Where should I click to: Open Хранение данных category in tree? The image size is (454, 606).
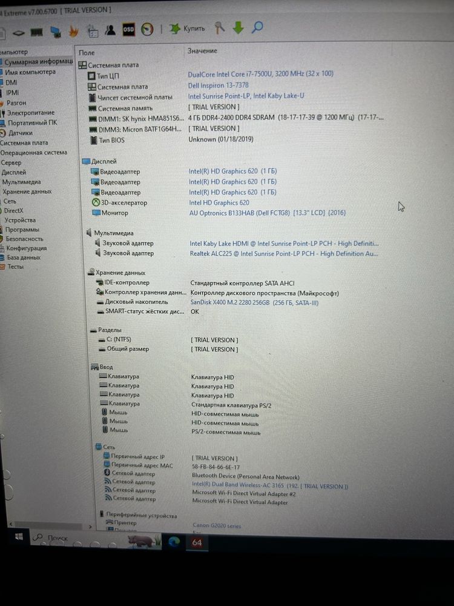(27, 191)
